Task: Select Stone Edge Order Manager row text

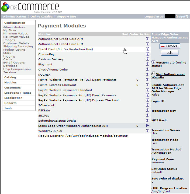Action: 73,126
